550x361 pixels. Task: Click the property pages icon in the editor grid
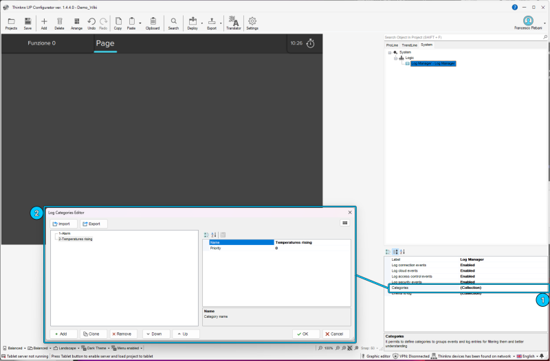[x=223, y=235]
